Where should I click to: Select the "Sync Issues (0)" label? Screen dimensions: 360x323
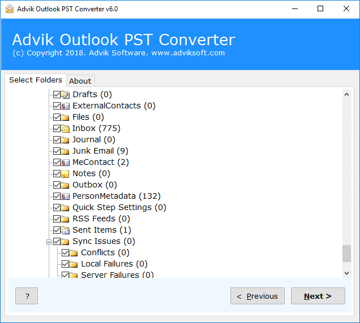point(104,241)
